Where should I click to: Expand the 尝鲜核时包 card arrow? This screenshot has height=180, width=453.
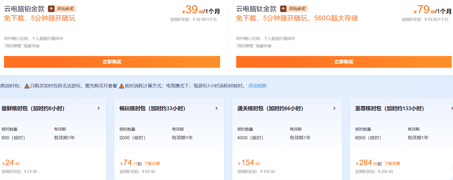coord(99,108)
